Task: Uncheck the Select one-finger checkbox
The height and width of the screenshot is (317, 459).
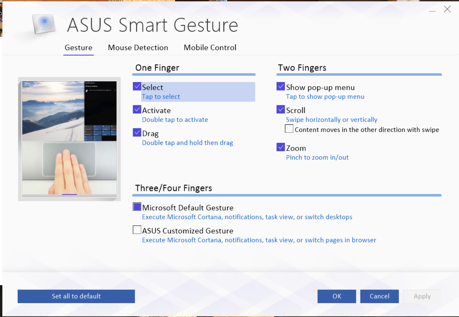Action: [137, 87]
